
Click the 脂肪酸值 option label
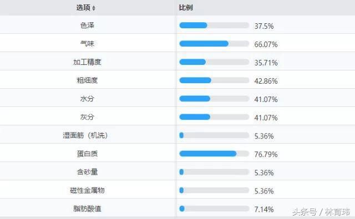click(x=87, y=208)
